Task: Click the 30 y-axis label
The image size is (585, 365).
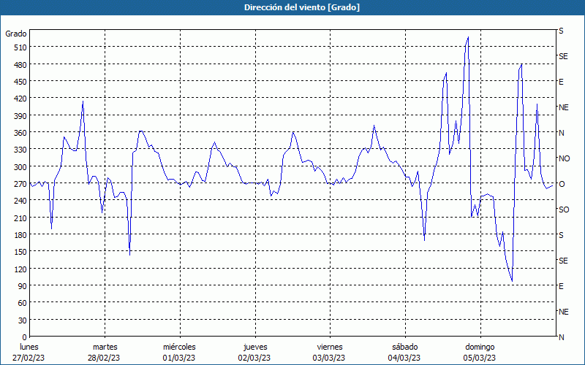Action: [x=22, y=320]
